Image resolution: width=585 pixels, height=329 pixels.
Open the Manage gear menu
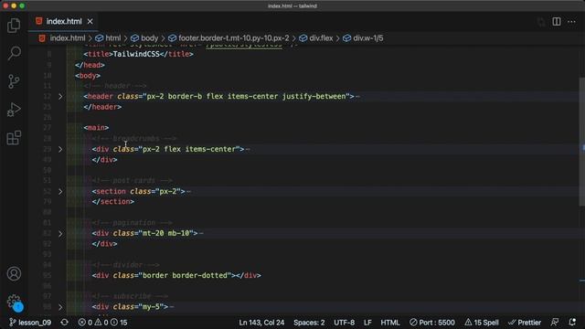14,301
